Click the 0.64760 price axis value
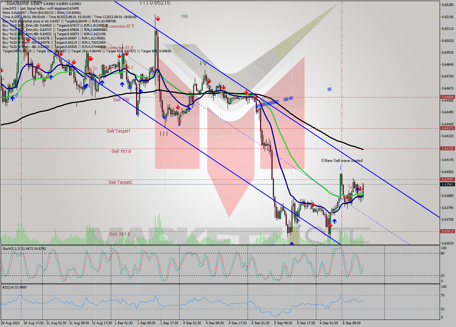Viewport: 456px width, 327px height. pyautogui.click(x=447, y=76)
